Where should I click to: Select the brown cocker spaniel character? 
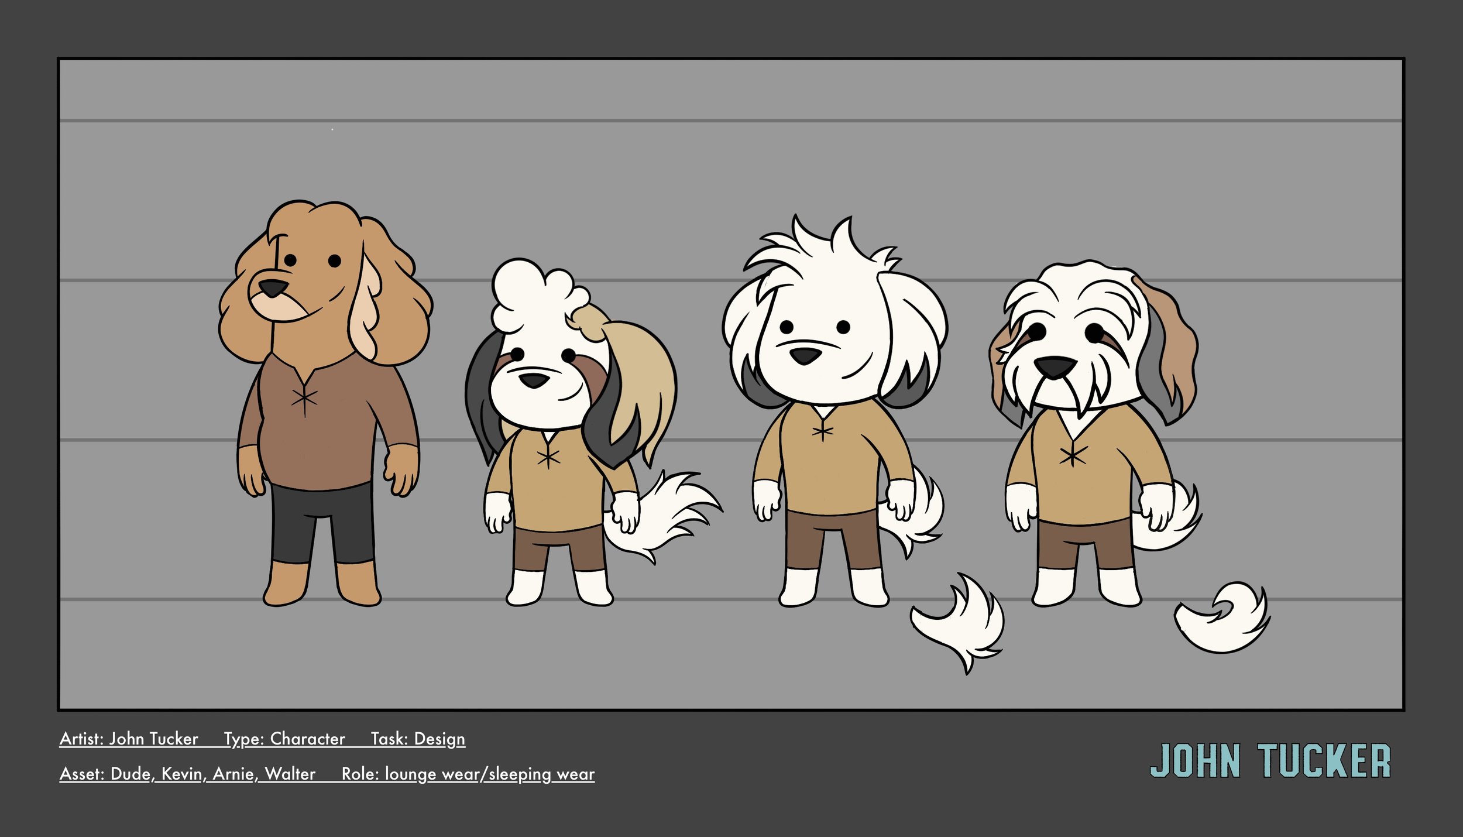pyautogui.click(x=325, y=403)
